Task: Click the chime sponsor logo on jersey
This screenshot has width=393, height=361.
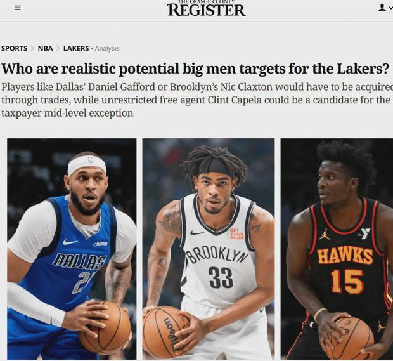Action: 101,244
